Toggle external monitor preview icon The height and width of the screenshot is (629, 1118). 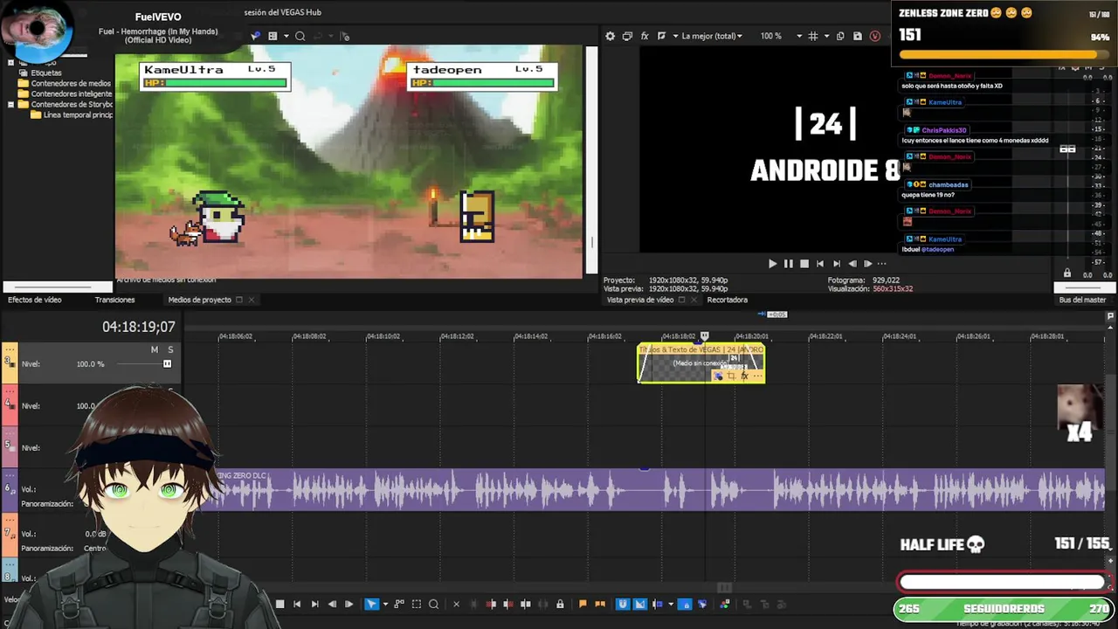pos(627,36)
